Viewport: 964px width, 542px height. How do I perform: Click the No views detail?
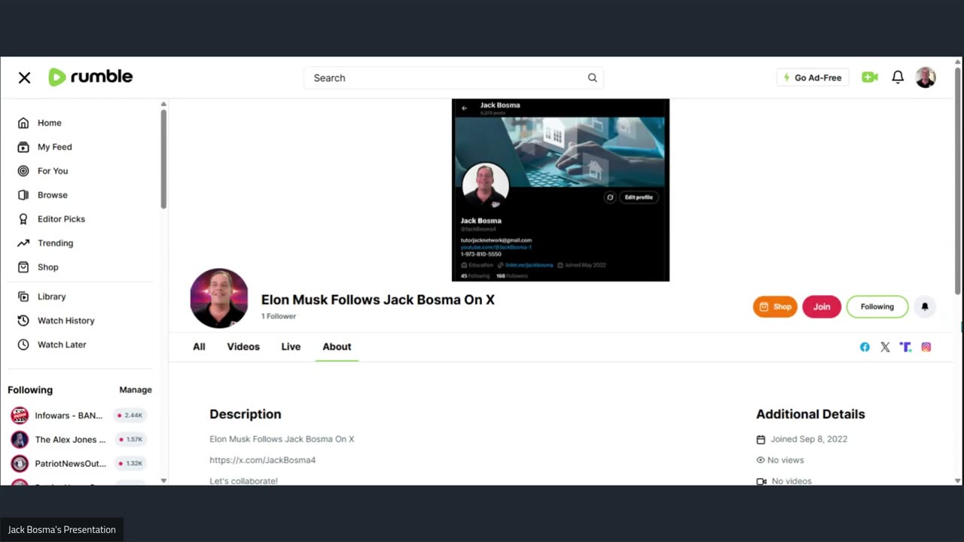(x=786, y=460)
